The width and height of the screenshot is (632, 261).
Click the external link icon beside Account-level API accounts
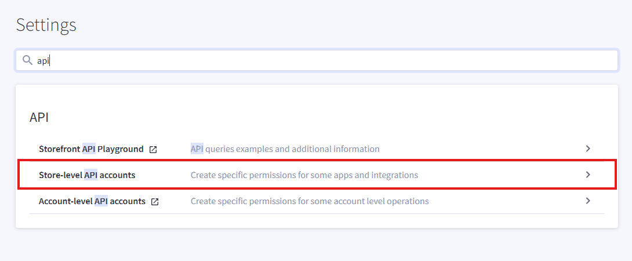coord(155,202)
